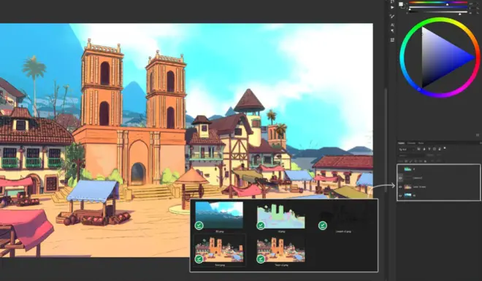Switch to the Channels tab
This screenshot has width=482, height=281.
coord(411,143)
